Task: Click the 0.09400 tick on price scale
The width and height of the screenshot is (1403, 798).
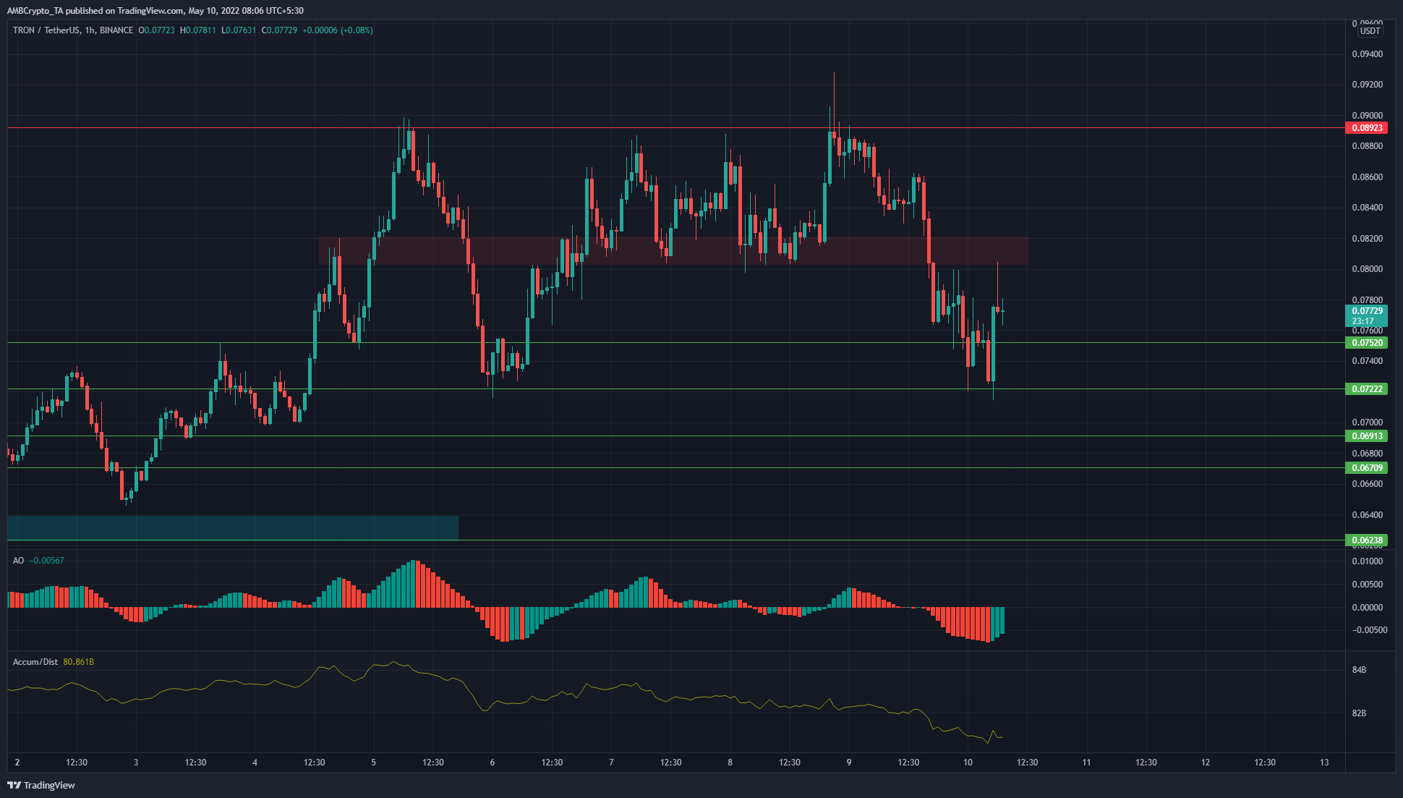Action: pos(1367,54)
